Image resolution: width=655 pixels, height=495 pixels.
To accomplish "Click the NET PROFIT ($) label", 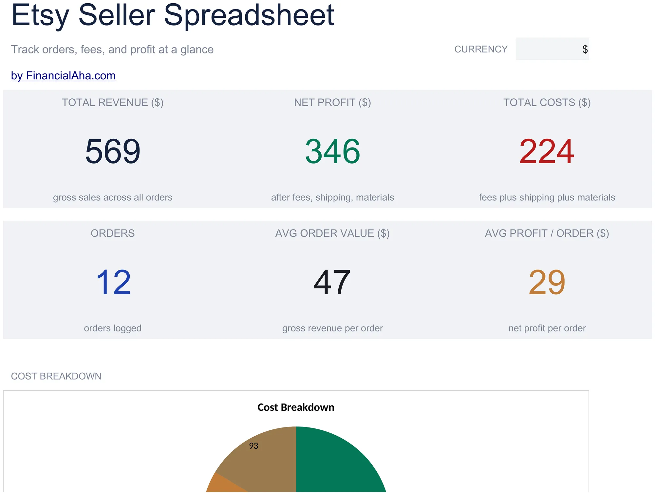I will (x=332, y=103).
